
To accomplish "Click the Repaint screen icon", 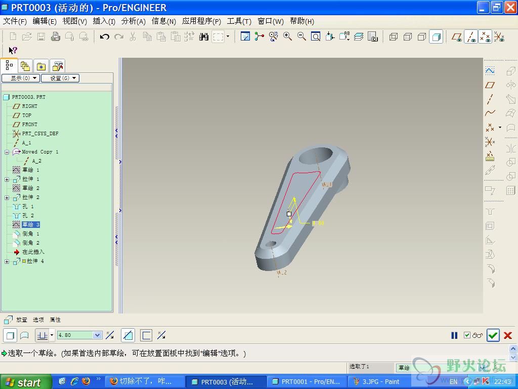I will click(245, 36).
